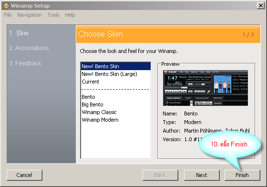Open the File menu
Screen dimensions: 267x187
[8, 15]
